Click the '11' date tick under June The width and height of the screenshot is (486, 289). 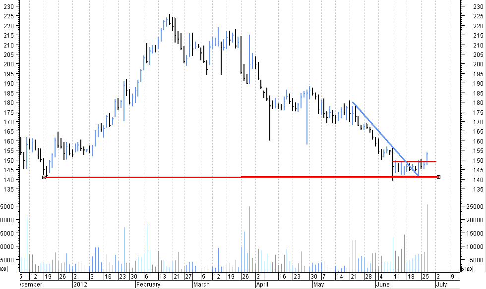coord(396,276)
